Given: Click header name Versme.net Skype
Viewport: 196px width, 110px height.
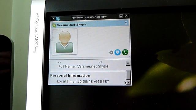Looking at the screenshot, I should point(72,25).
